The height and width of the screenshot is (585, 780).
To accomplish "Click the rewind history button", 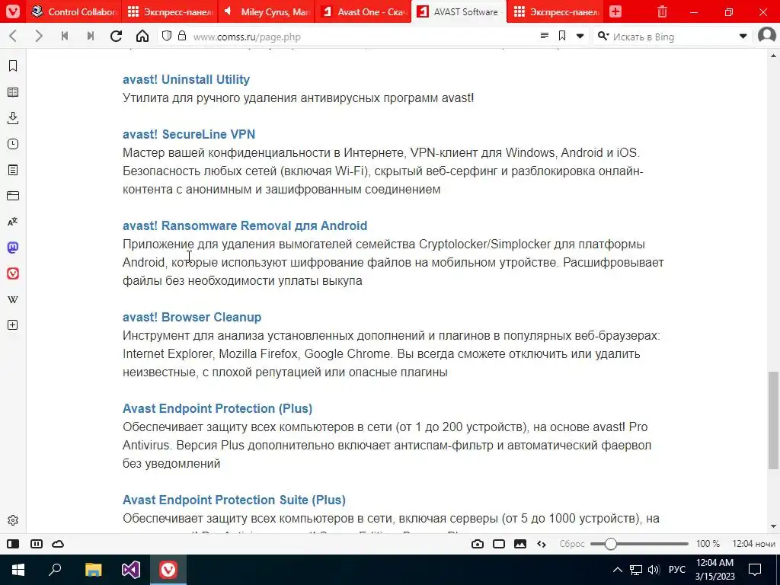I will click(x=65, y=37).
